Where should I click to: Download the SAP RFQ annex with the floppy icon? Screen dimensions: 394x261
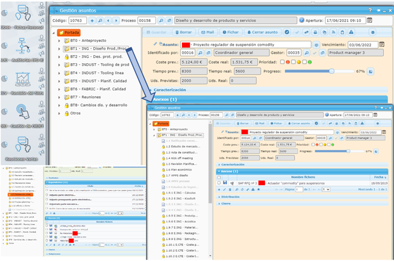pyautogui.click(x=225, y=183)
